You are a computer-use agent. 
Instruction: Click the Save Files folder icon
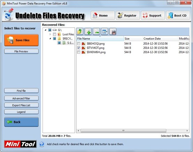pyautogui.click(x=10, y=40)
